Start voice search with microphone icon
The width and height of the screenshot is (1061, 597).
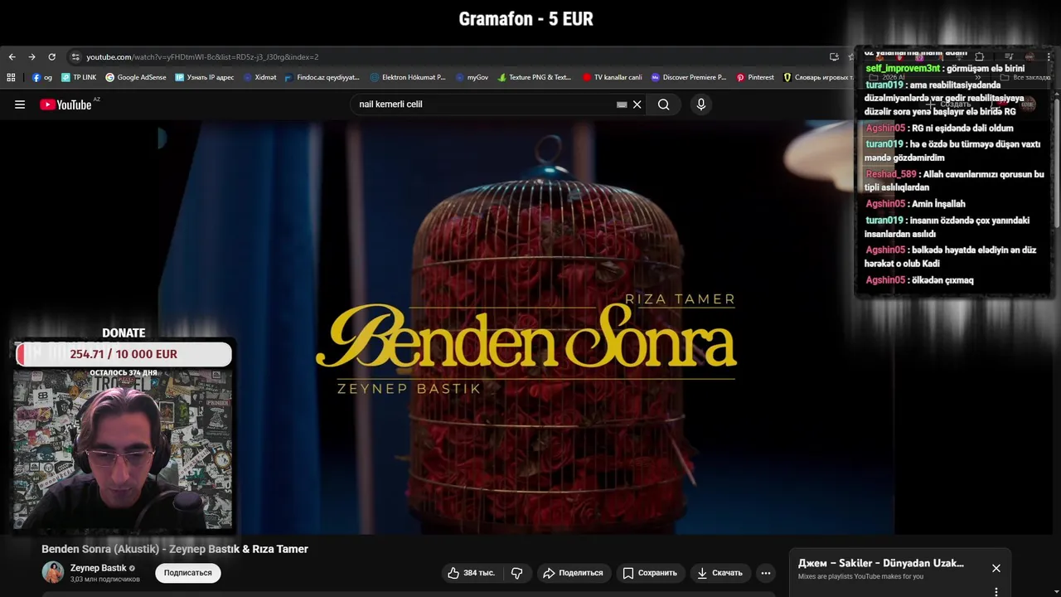701,104
